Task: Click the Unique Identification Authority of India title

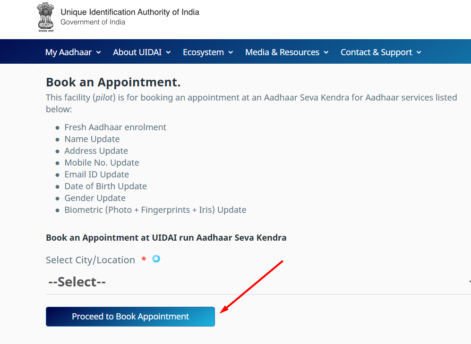Action: click(x=130, y=12)
